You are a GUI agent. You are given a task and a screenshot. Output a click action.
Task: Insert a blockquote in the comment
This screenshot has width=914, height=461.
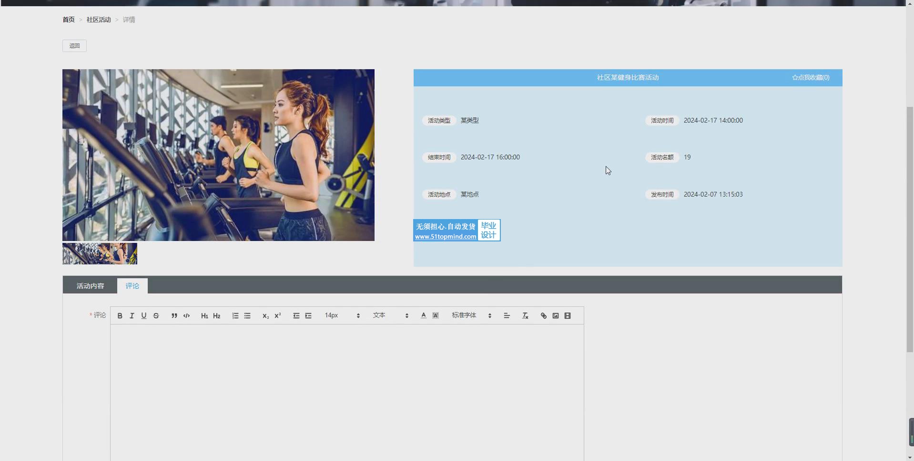pos(174,316)
